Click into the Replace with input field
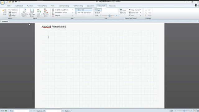Viewport: 199px width, 112px height. coord(53,111)
